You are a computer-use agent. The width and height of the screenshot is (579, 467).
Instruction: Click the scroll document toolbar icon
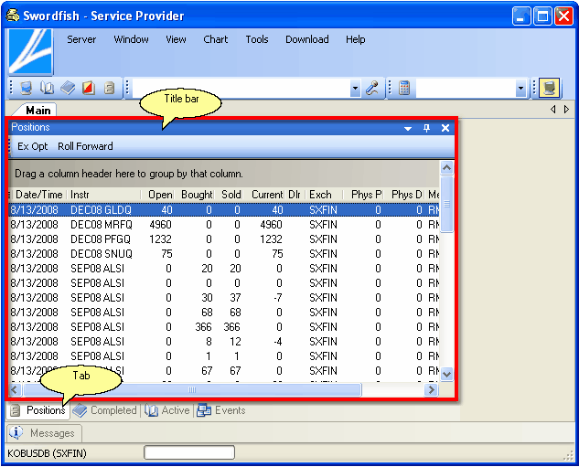(109, 89)
